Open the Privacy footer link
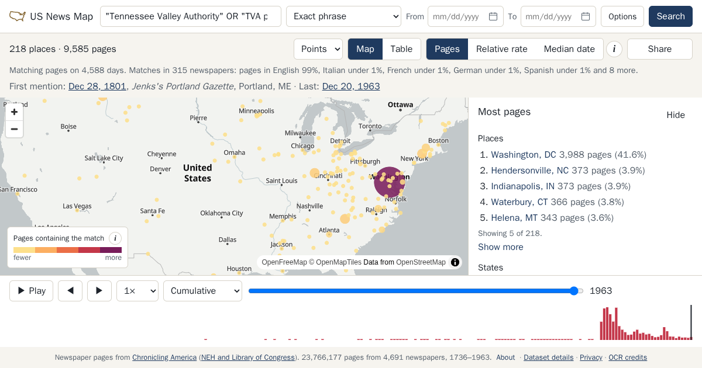Viewport: 702px width, 368px height. (591, 357)
